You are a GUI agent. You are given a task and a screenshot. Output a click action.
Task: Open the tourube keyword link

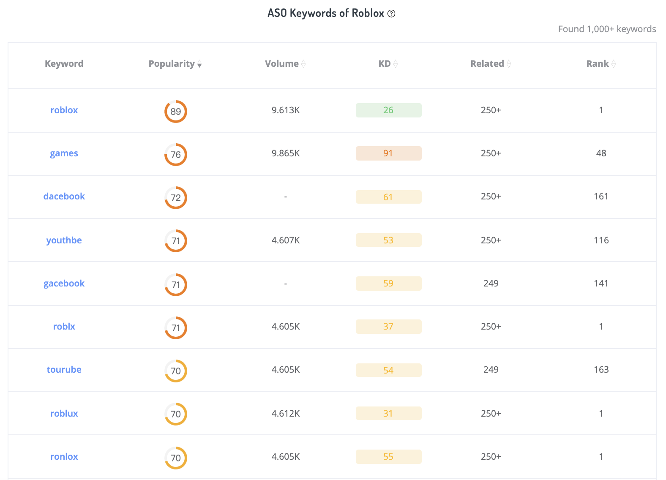[x=64, y=370]
